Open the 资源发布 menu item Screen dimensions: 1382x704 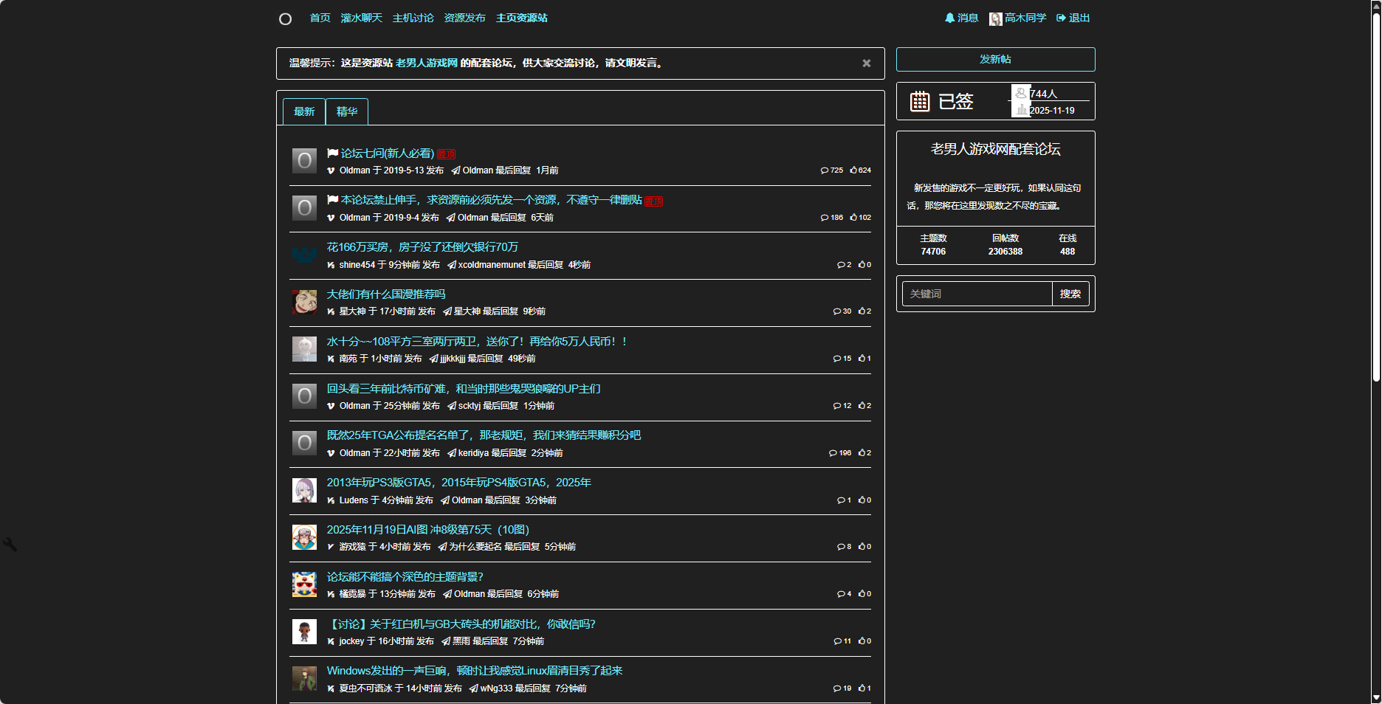click(464, 18)
